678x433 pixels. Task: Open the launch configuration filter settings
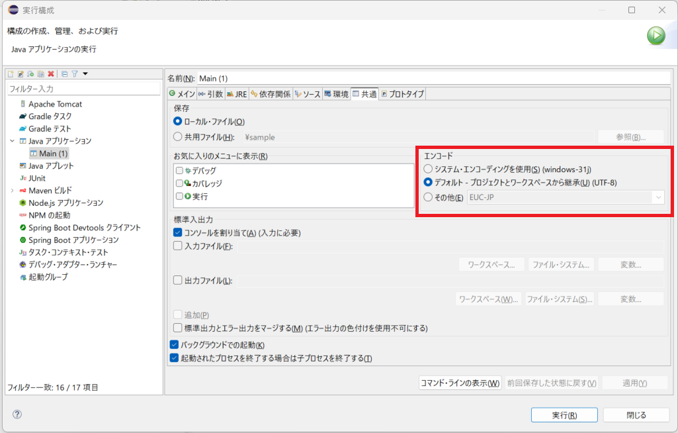(x=75, y=73)
